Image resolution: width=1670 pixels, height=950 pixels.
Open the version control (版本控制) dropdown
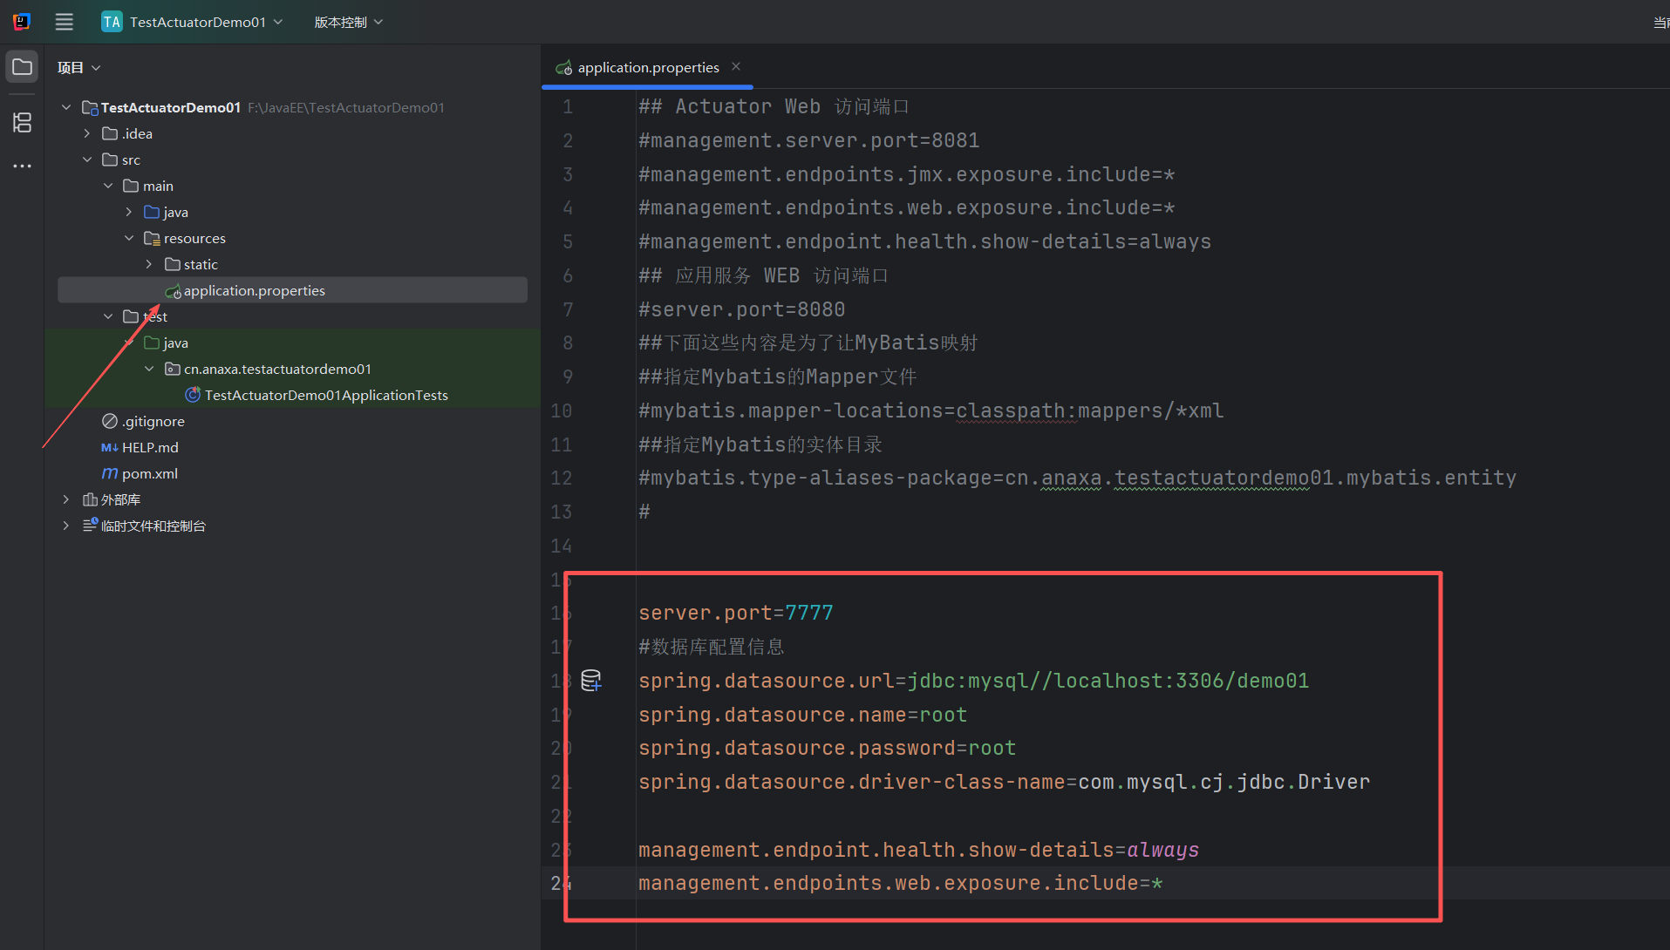348,22
